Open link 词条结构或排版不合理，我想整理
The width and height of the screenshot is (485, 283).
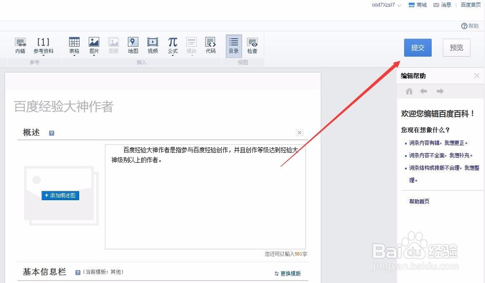(x=444, y=174)
